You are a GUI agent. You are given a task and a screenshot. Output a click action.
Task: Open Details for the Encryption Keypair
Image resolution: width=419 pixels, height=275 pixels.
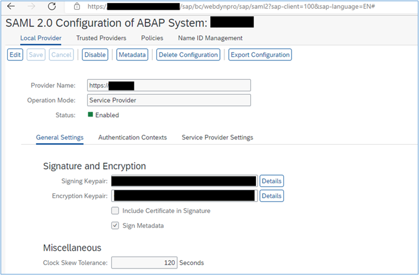click(272, 196)
